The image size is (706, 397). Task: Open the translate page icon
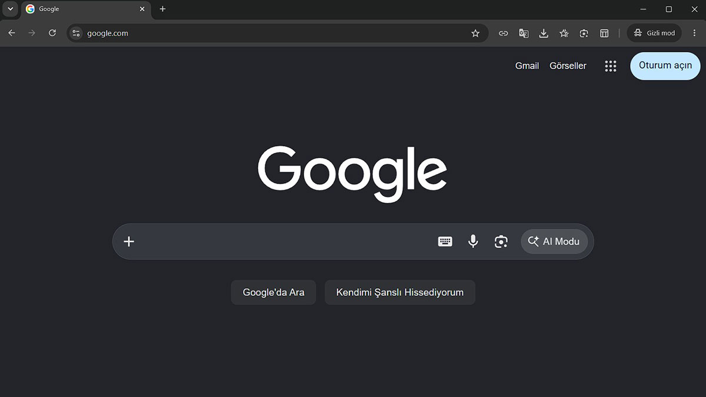[524, 34]
